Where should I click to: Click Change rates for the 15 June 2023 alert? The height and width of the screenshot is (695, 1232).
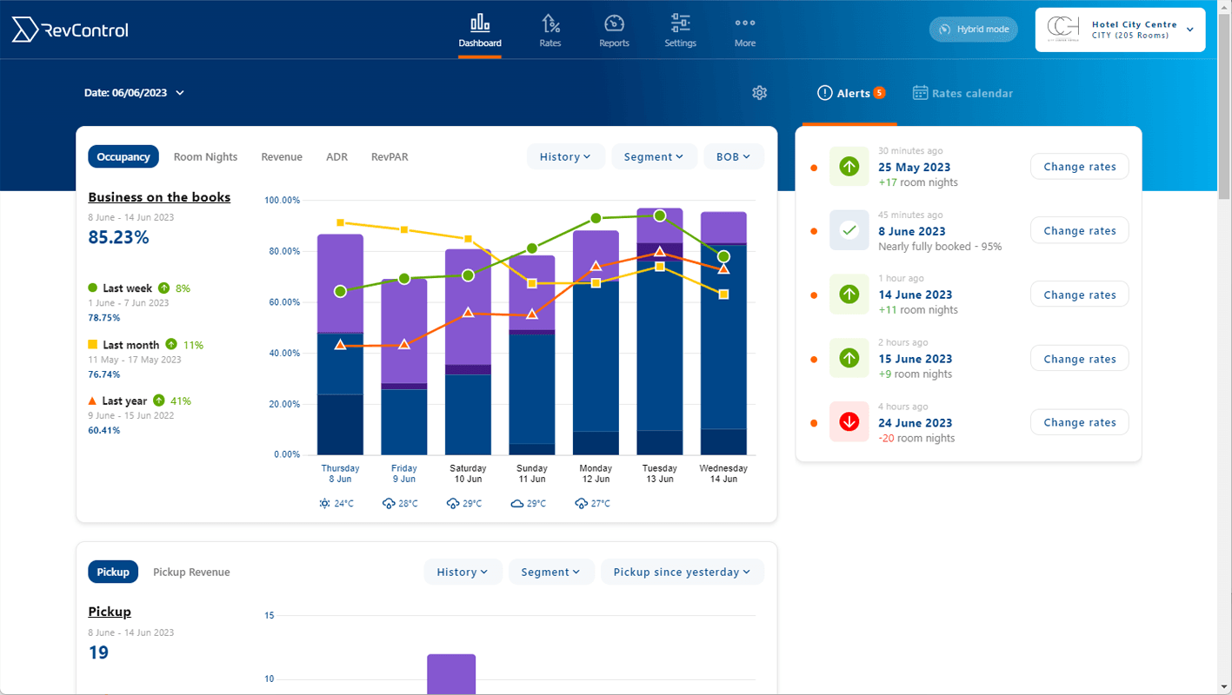coord(1079,358)
